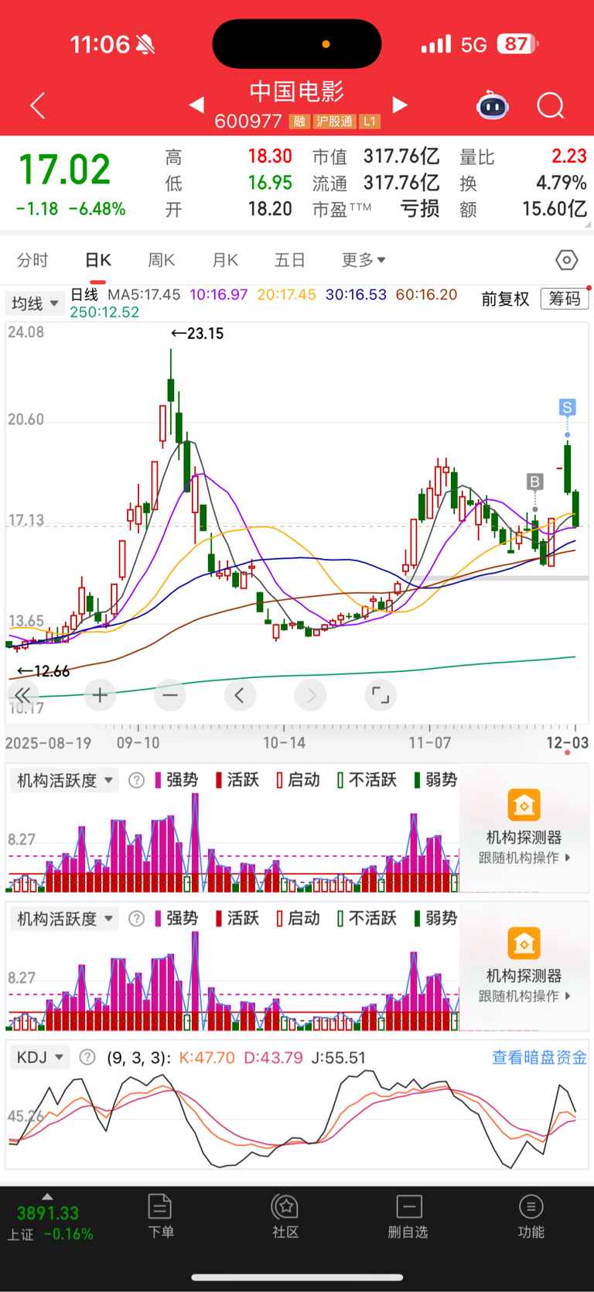Tap the K:47.70 value
594x1292 pixels.
tap(207, 1057)
